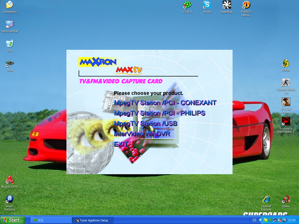Switch to Tuner Appliction Setup taskbar button
Viewport: 299px width, 224px height.
[93, 220]
